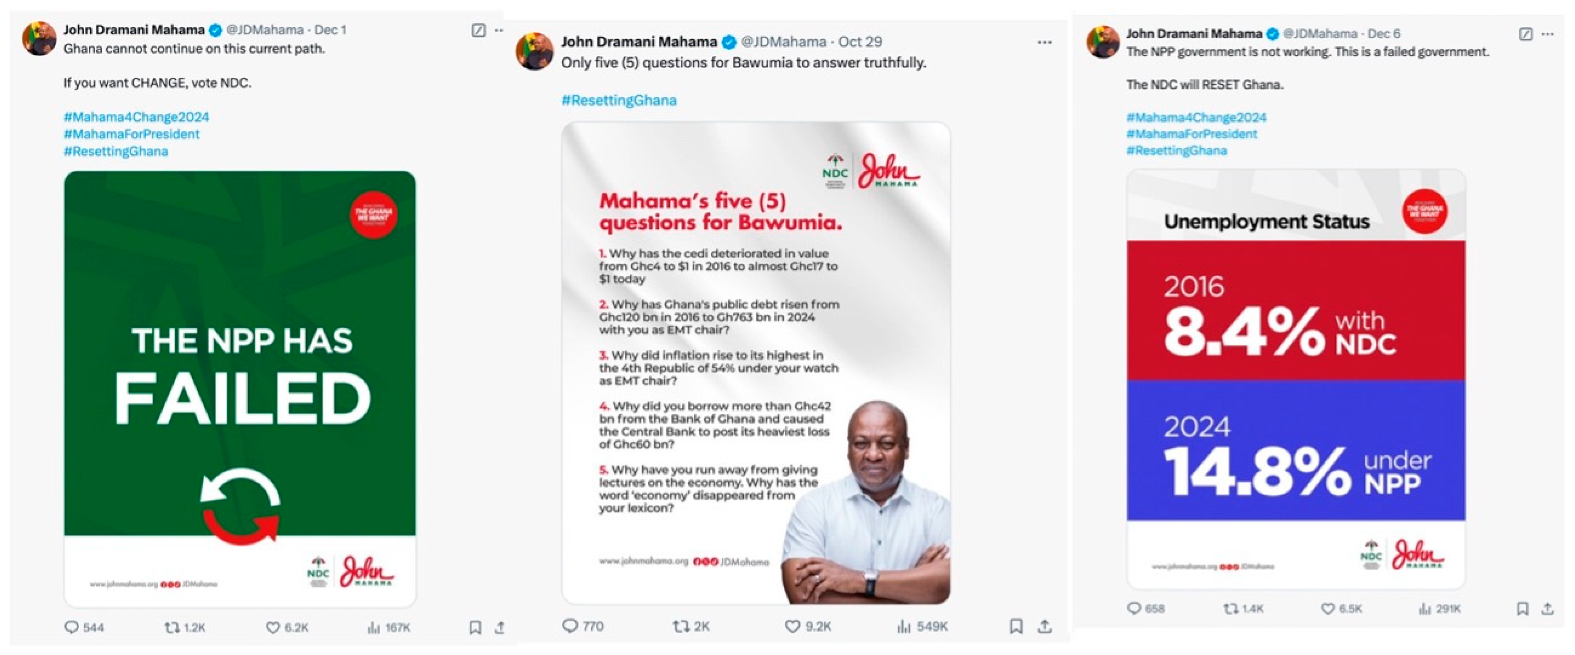Like the Dec 1 tweet with 6.2K likes
This screenshot has height=655, width=1575.
click(x=273, y=627)
